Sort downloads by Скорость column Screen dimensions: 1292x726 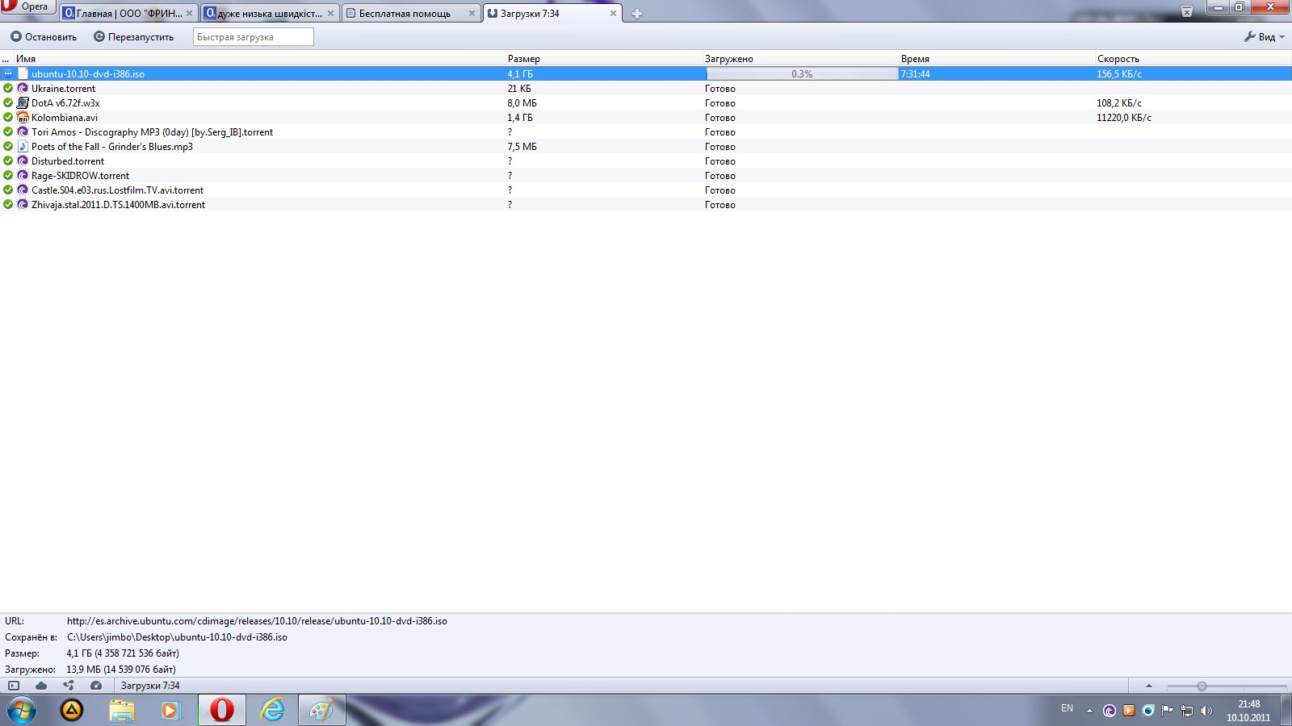point(1193,58)
